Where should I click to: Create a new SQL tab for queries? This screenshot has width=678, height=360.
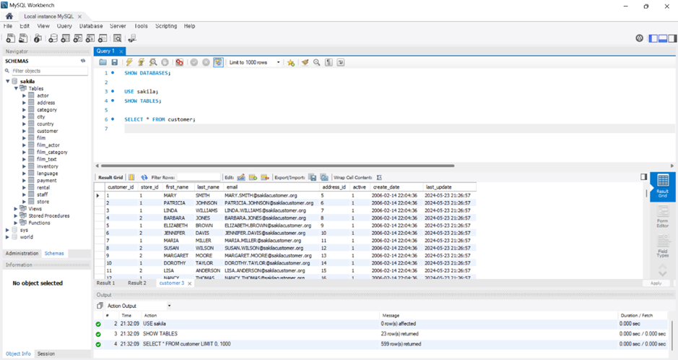pyautogui.click(x=10, y=38)
